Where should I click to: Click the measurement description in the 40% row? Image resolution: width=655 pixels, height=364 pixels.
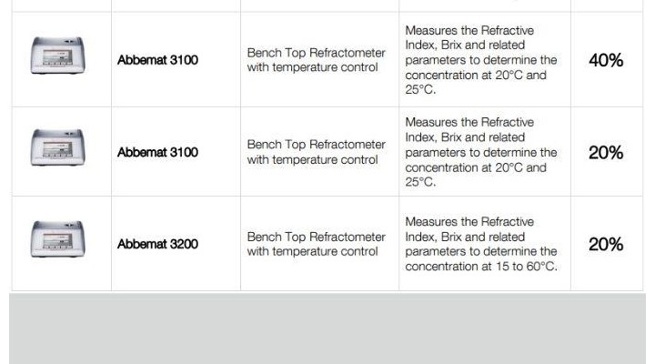481,61
